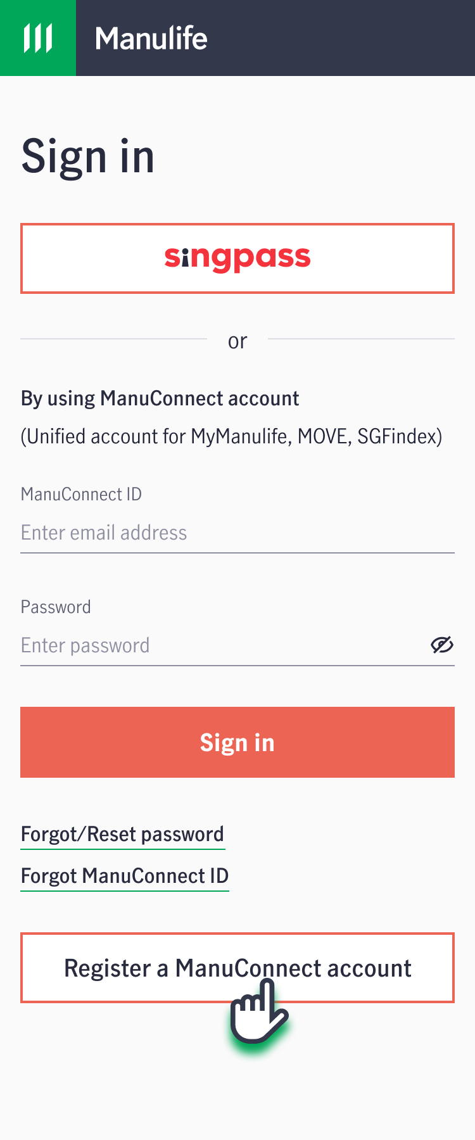This screenshot has width=475, height=1140.
Task: Open the Forgot/Reset password link
Action: [x=122, y=834]
